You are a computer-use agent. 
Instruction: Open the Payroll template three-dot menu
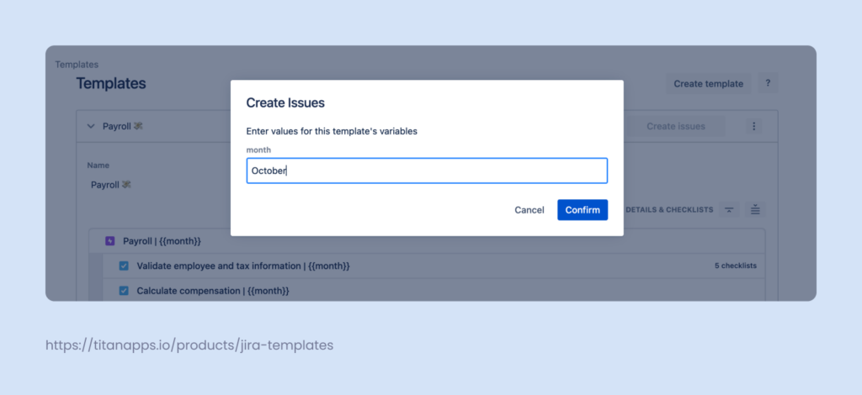[753, 126]
